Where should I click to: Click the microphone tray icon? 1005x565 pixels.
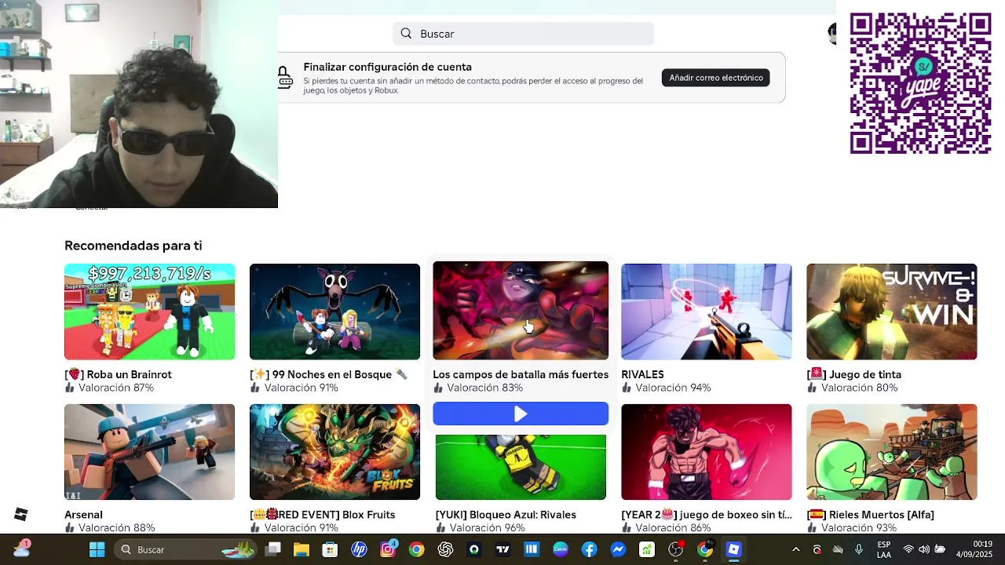[859, 549]
